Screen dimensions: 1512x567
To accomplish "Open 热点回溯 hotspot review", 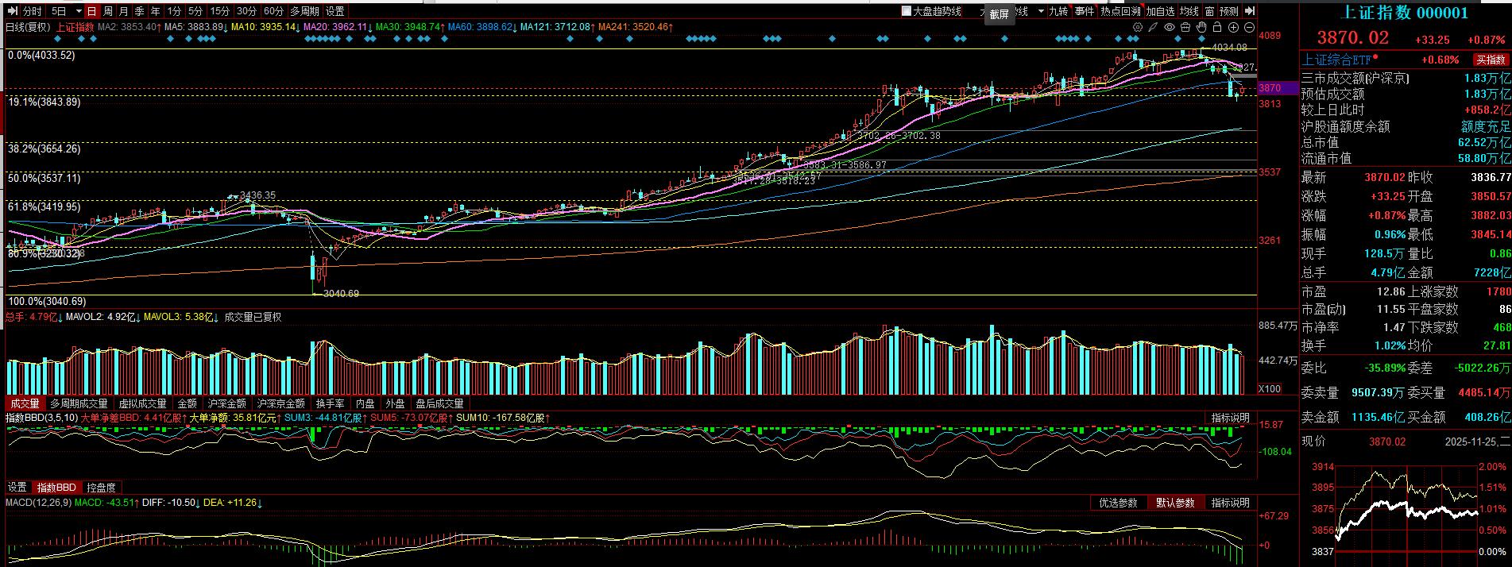I will (1120, 11).
